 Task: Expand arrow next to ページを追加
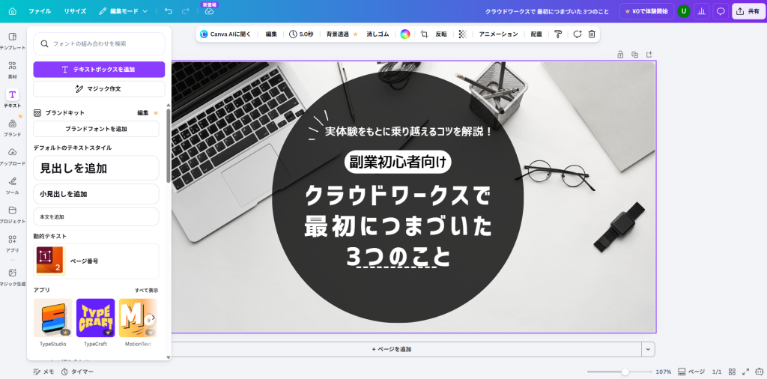[648, 349]
